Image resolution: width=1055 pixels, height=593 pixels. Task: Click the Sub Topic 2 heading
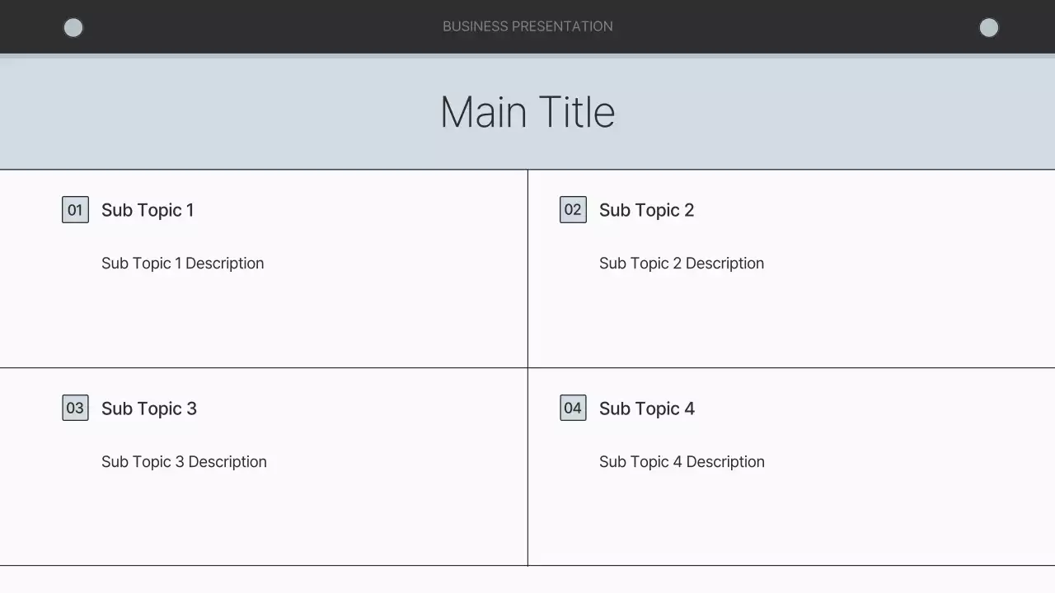click(646, 210)
